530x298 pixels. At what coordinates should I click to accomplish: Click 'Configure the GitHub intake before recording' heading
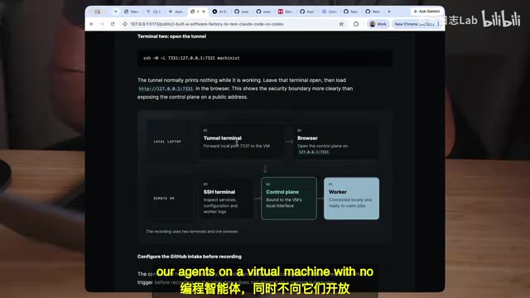(x=190, y=257)
